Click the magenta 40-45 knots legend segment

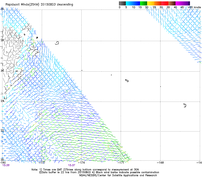pyautogui.click(x=179, y=3)
